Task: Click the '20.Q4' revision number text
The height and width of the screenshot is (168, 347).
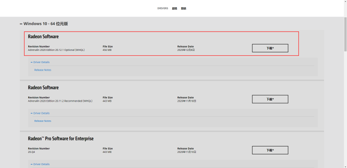Action: pyautogui.click(x=31, y=152)
